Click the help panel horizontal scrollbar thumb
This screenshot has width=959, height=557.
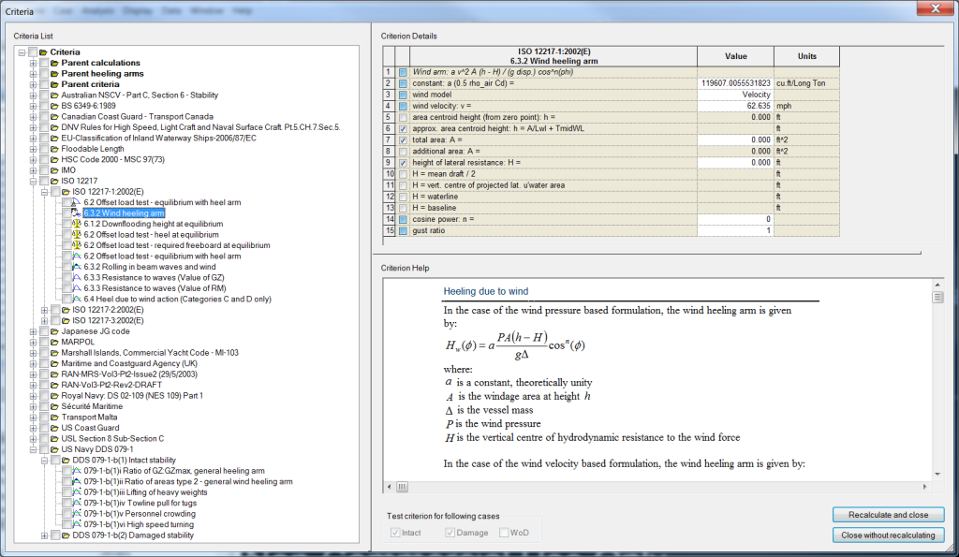pos(402,487)
